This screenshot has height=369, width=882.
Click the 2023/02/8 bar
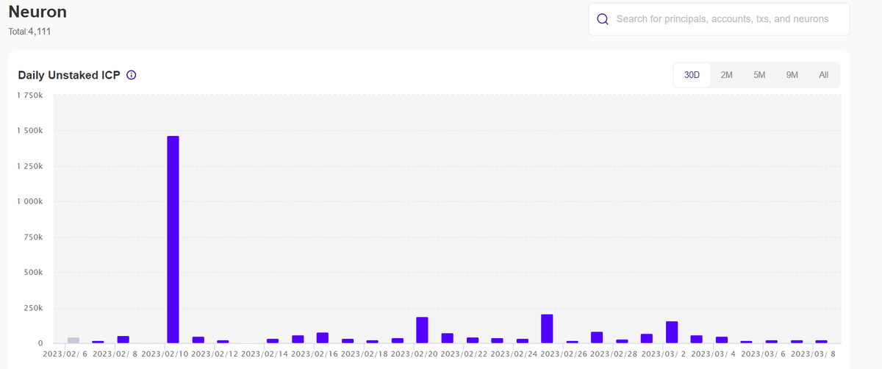(x=123, y=340)
